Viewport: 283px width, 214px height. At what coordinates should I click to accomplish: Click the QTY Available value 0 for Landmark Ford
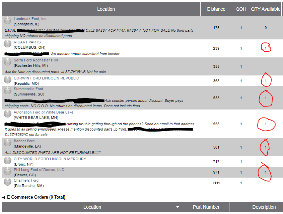(x=266, y=28)
